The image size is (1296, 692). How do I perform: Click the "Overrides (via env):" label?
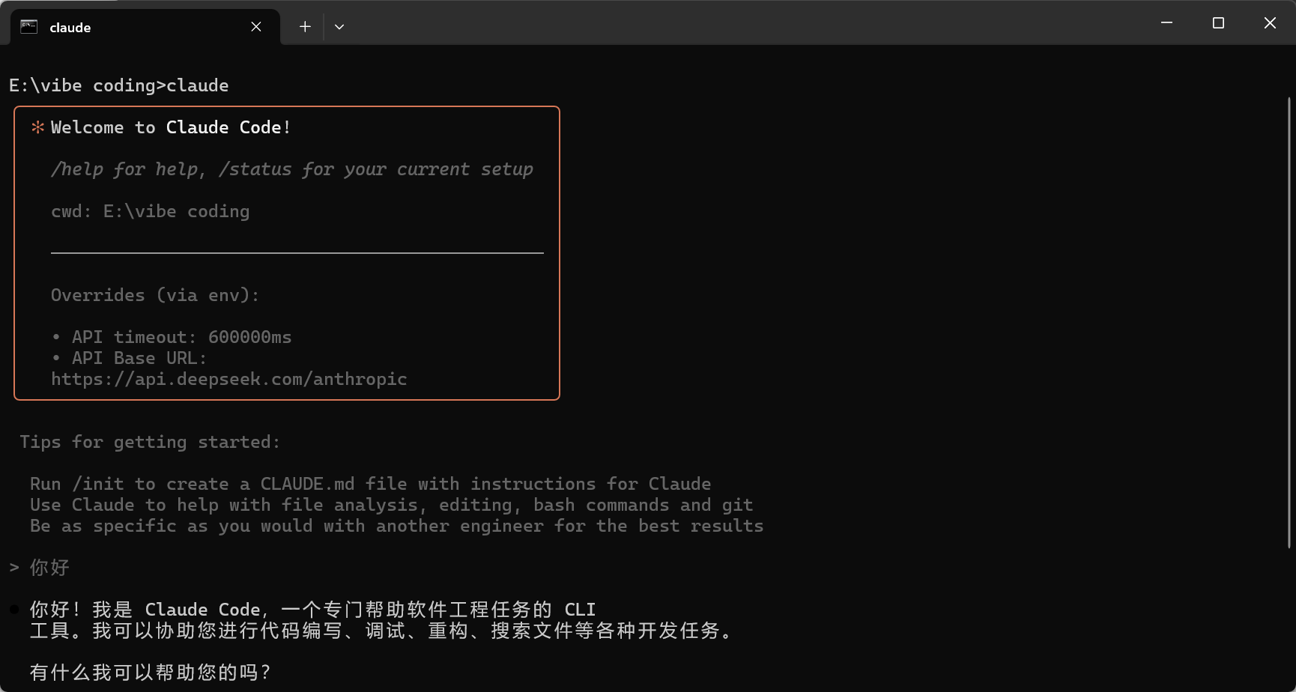coord(155,295)
